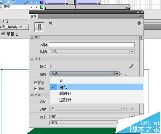The height and width of the screenshot is (134, 161).
Task: Click the rotation count value 0
Action: click(125, 74)
